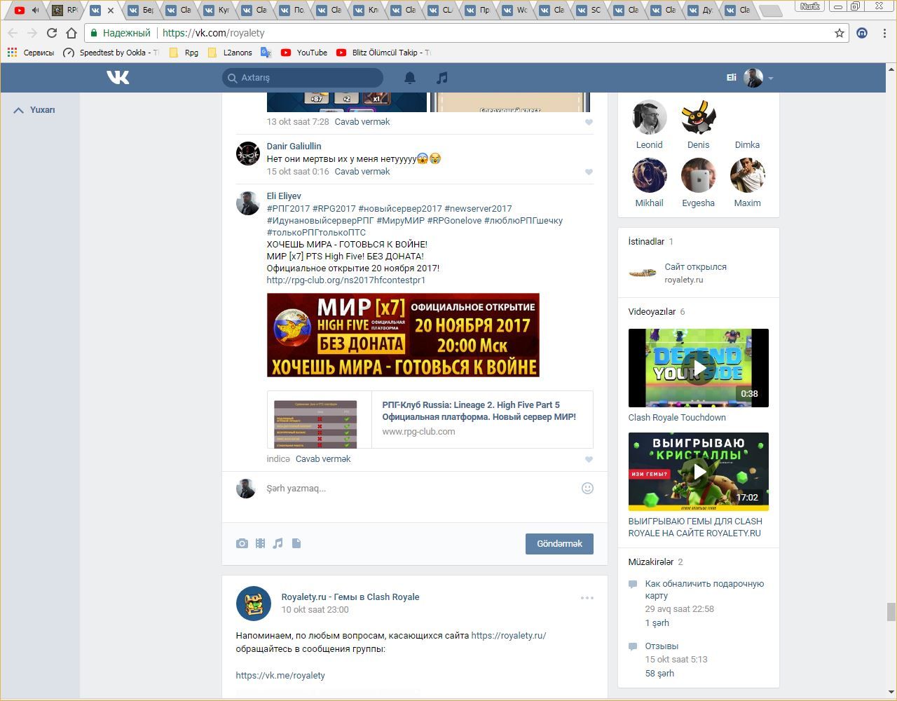Open Evgesha member avatar
Screen dimensions: 897x701
click(699, 175)
